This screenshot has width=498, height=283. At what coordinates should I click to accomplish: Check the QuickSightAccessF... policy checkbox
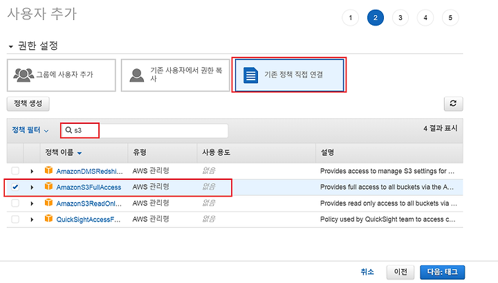(15, 219)
